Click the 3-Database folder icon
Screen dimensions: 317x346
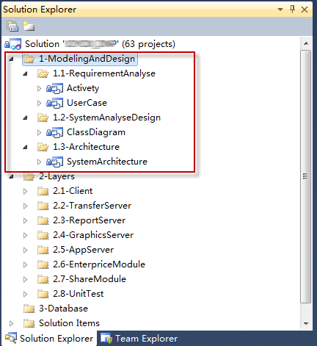click(29, 309)
